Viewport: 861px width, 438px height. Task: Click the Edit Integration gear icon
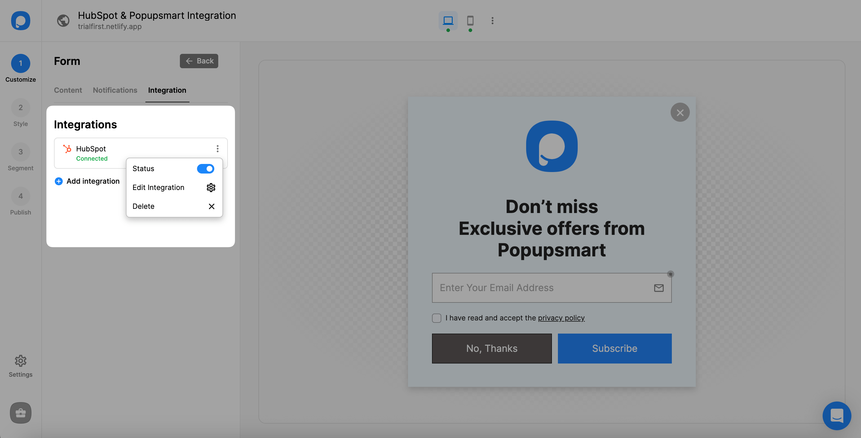point(211,187)
